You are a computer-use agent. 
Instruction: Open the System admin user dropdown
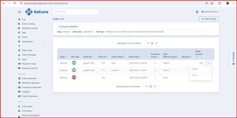[x=210, y=12]
